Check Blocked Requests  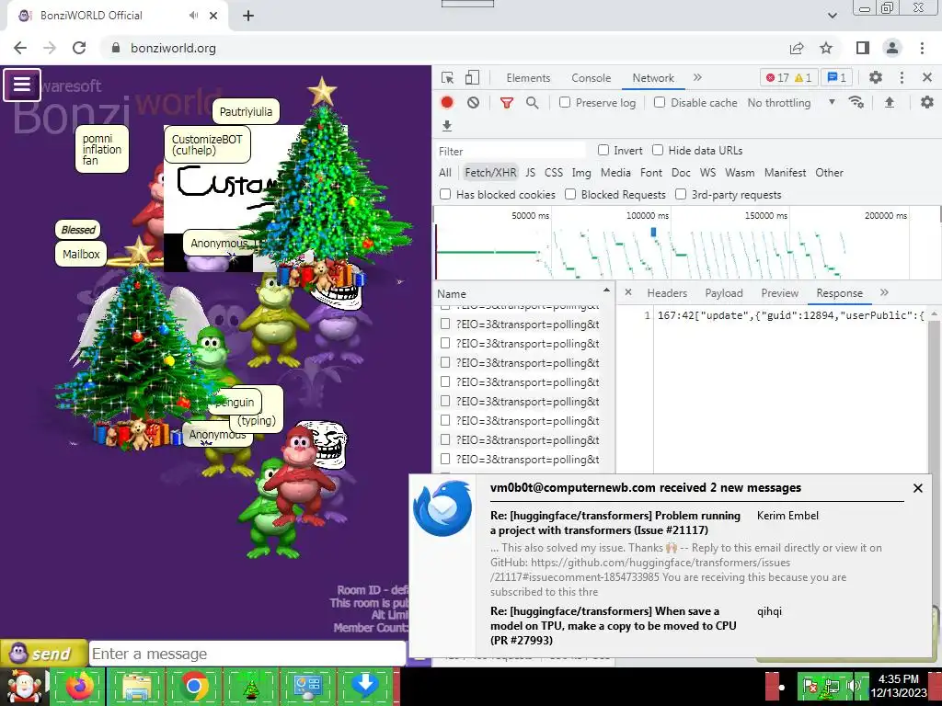click(570, 194)
